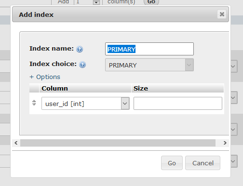Grab the row reorder handle before user_id
This screenshot has height=186, width=243.
[x=34, y=103]
